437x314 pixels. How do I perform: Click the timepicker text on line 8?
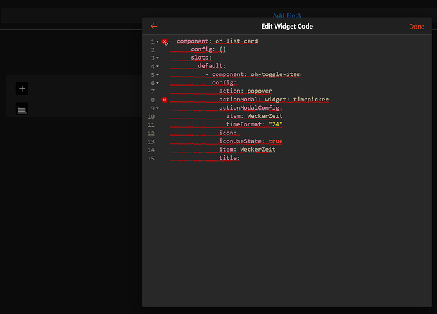click(310, 100)
